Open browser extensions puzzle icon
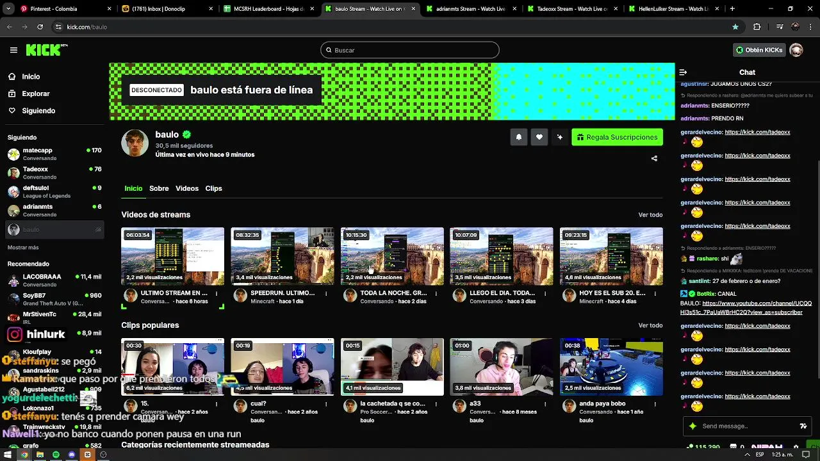 (757, 27)
